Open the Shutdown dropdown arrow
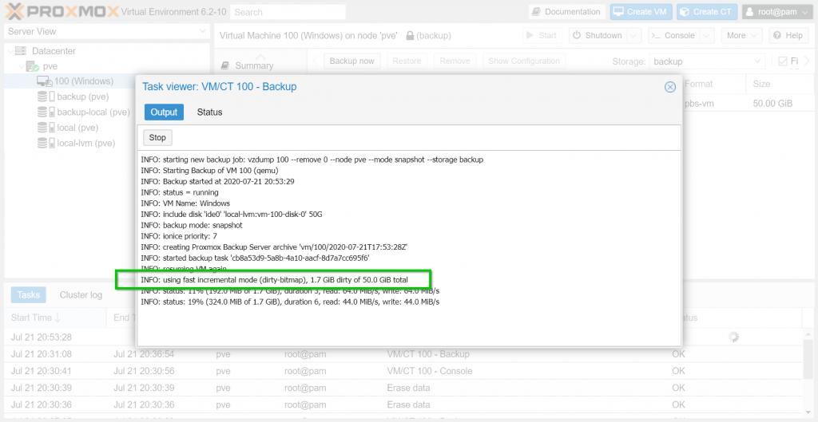818x422 pixels. click(633, 35)
